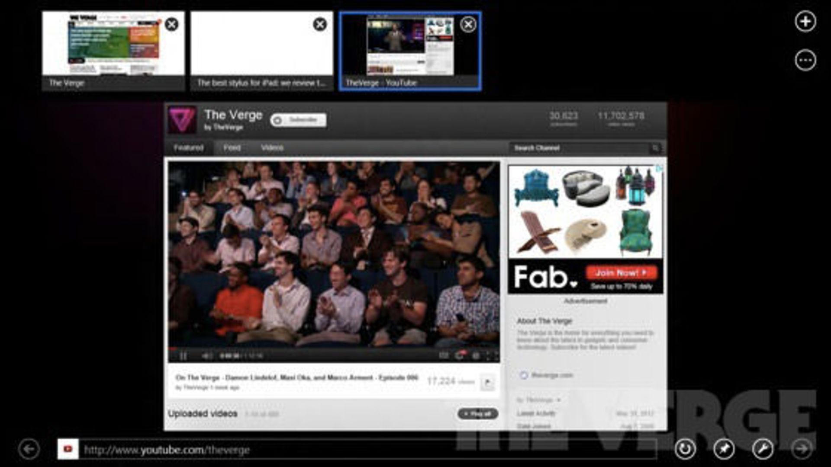
Task: Toggle video captions icon
Action: (x=443, y=356)
